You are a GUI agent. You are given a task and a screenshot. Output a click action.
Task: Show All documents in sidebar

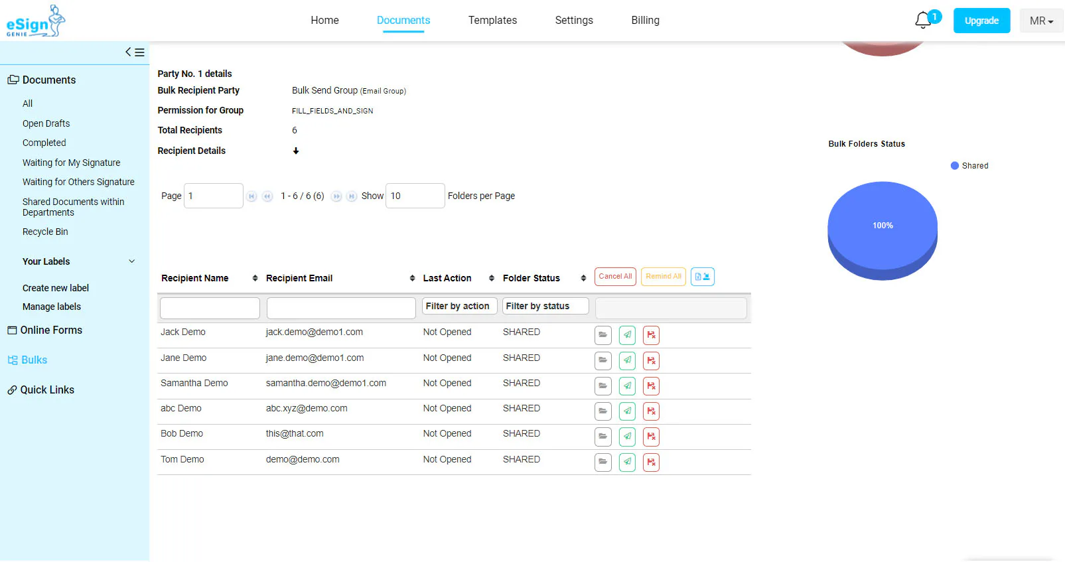coord(27,104)
